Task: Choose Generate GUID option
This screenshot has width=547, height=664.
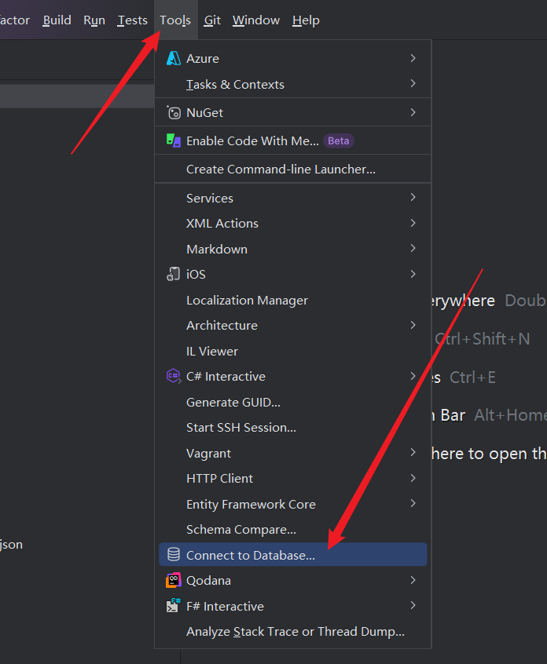Action: coord(292,402)
